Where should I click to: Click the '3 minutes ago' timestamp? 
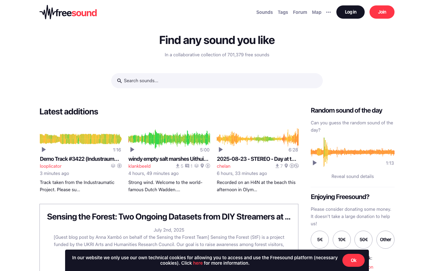tap(55, 173)
